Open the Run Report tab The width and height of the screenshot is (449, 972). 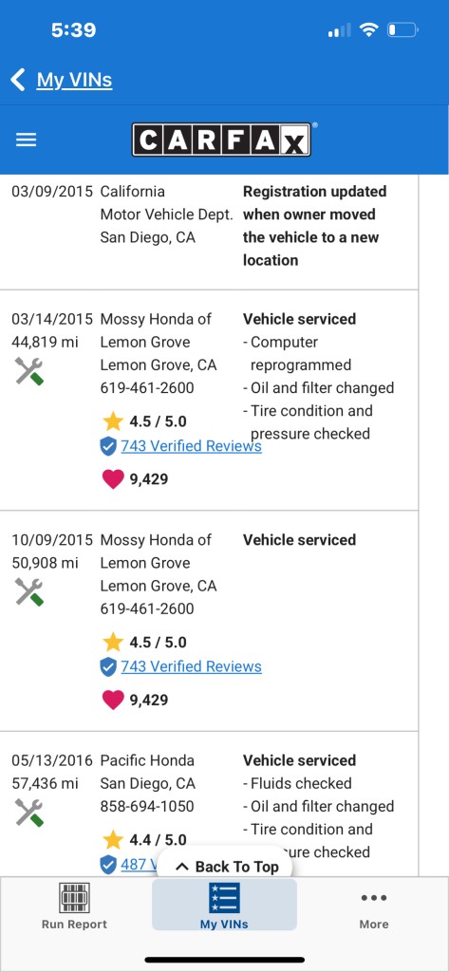tap(74, 907)
